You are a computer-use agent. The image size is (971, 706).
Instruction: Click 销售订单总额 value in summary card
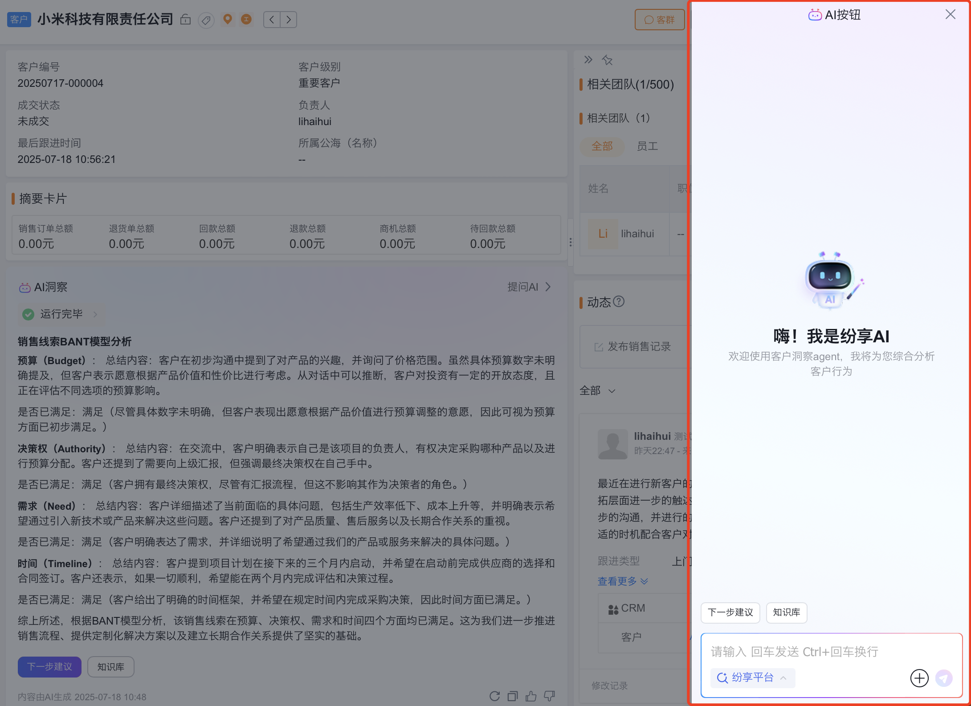(36, 244)
